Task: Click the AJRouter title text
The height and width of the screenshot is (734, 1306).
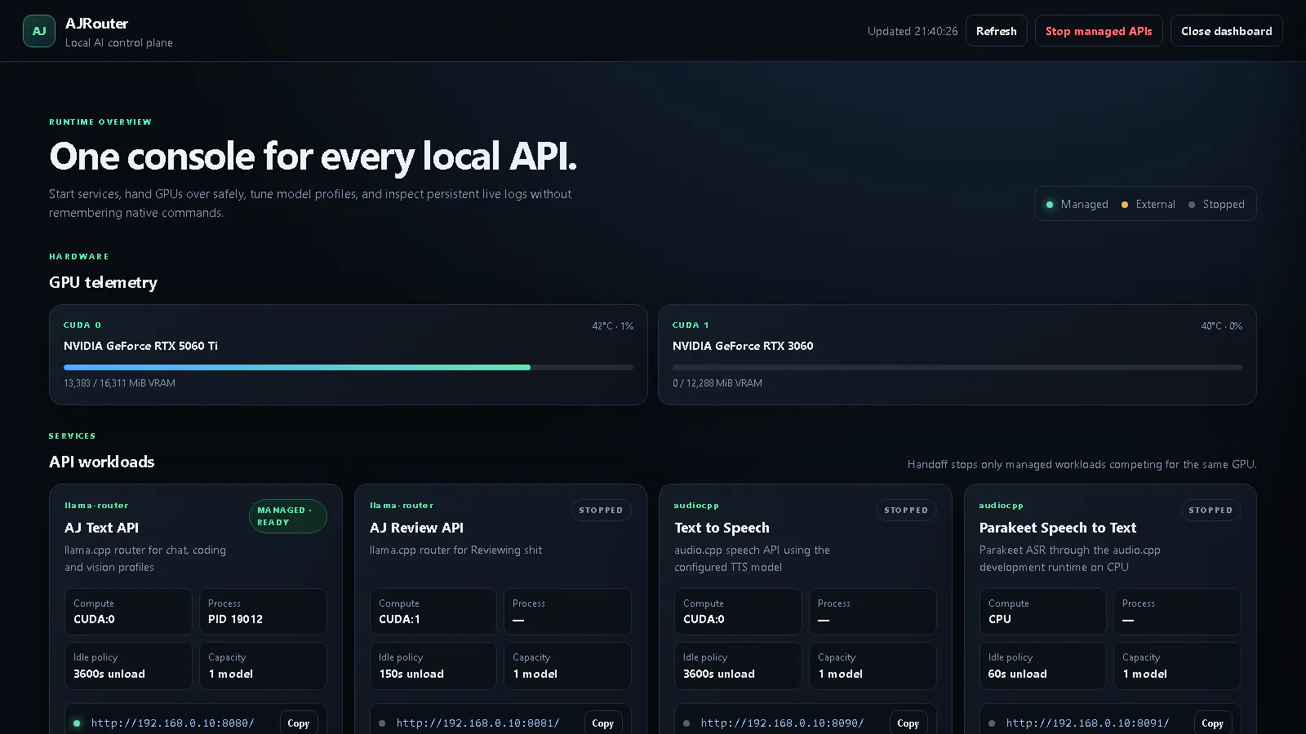Action: [96, 24]
